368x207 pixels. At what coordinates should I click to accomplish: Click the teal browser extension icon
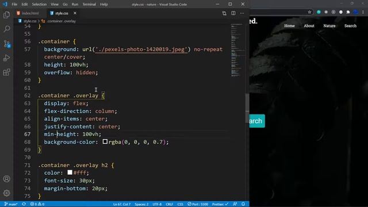319,12
